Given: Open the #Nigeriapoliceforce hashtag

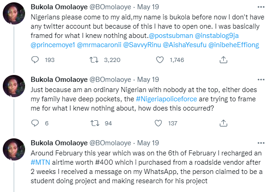Looking at the screenshot, I should click(166, 99).
